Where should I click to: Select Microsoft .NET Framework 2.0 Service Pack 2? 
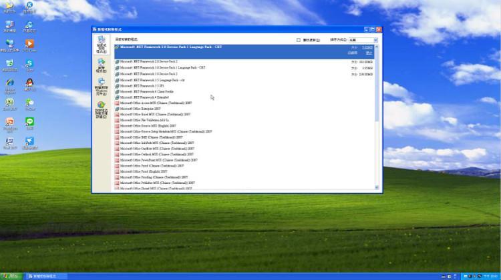pos(244,61)
